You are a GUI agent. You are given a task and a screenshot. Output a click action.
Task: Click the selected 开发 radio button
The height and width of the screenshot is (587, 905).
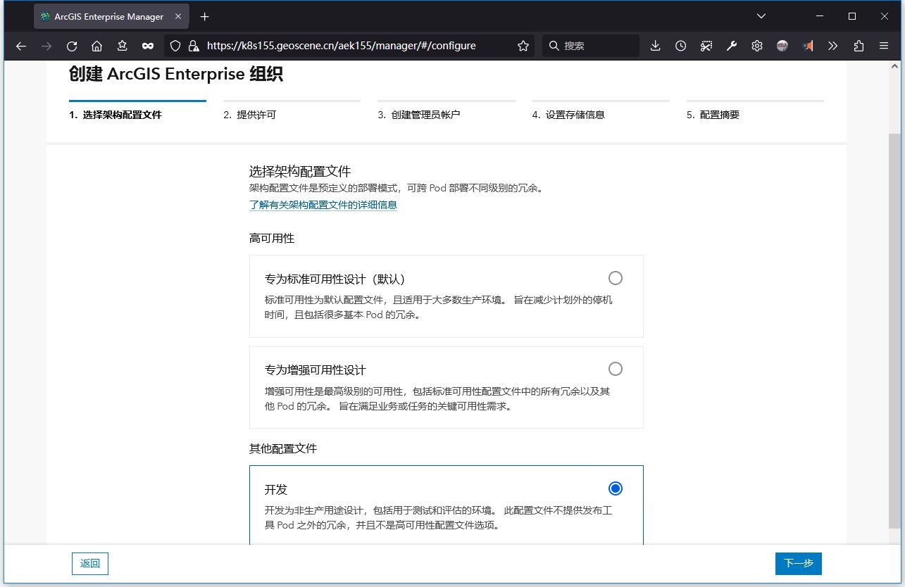pos(616,488)
